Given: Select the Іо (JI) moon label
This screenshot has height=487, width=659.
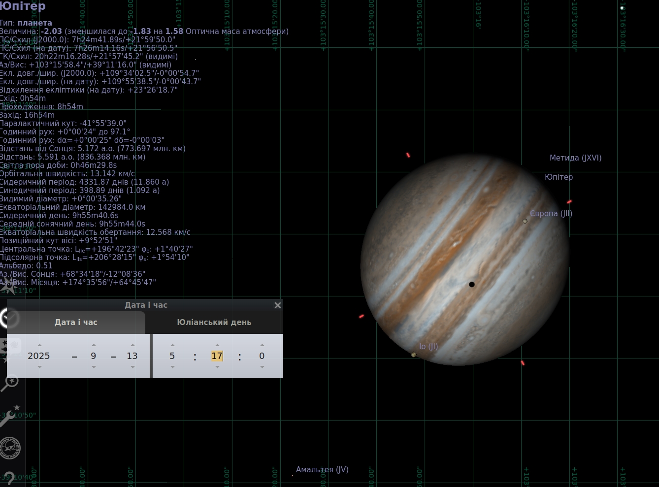Looking at the screenshot, I should 428,347.
